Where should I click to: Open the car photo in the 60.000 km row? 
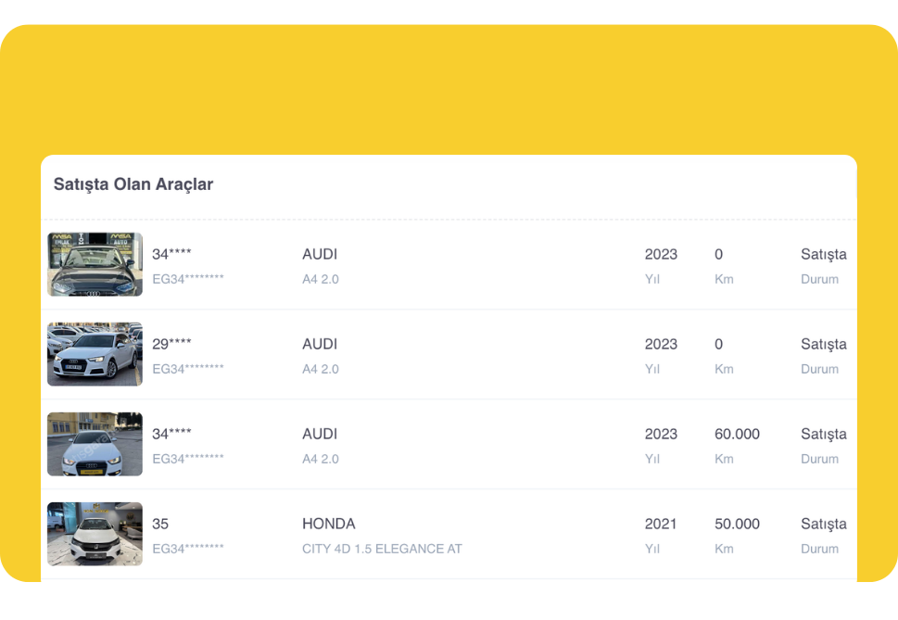[95, 444]
